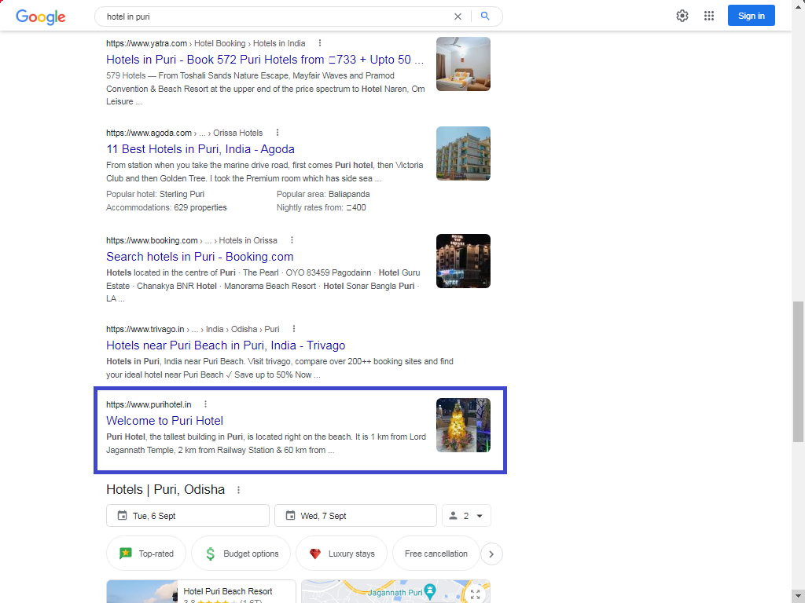
Task: Click the page vertical scrollbar thumb
Action: [799, 371]
